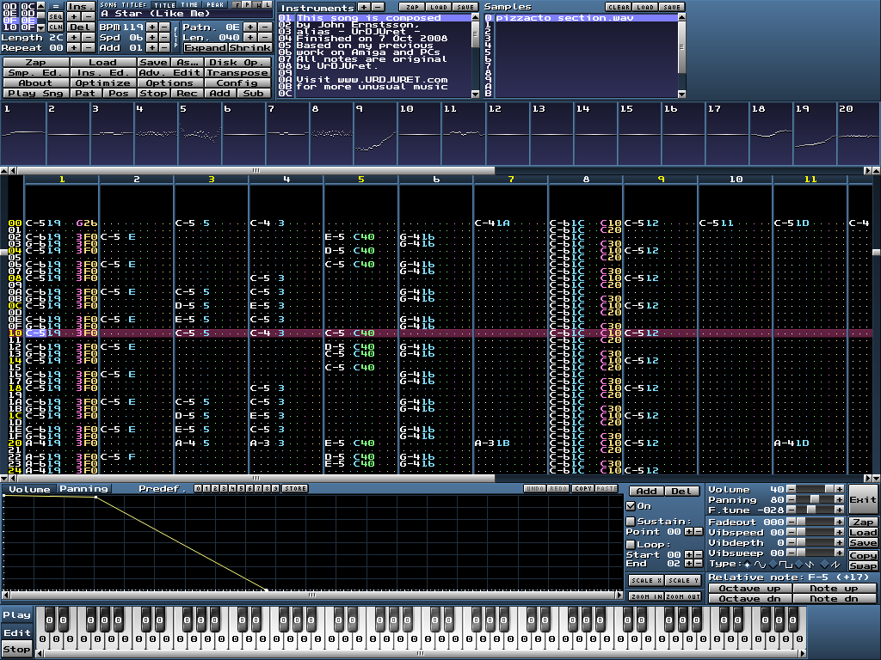Enable the Sustain checkbox
Image resolution: width=881 pixels, height=660 pixels.
631,522
